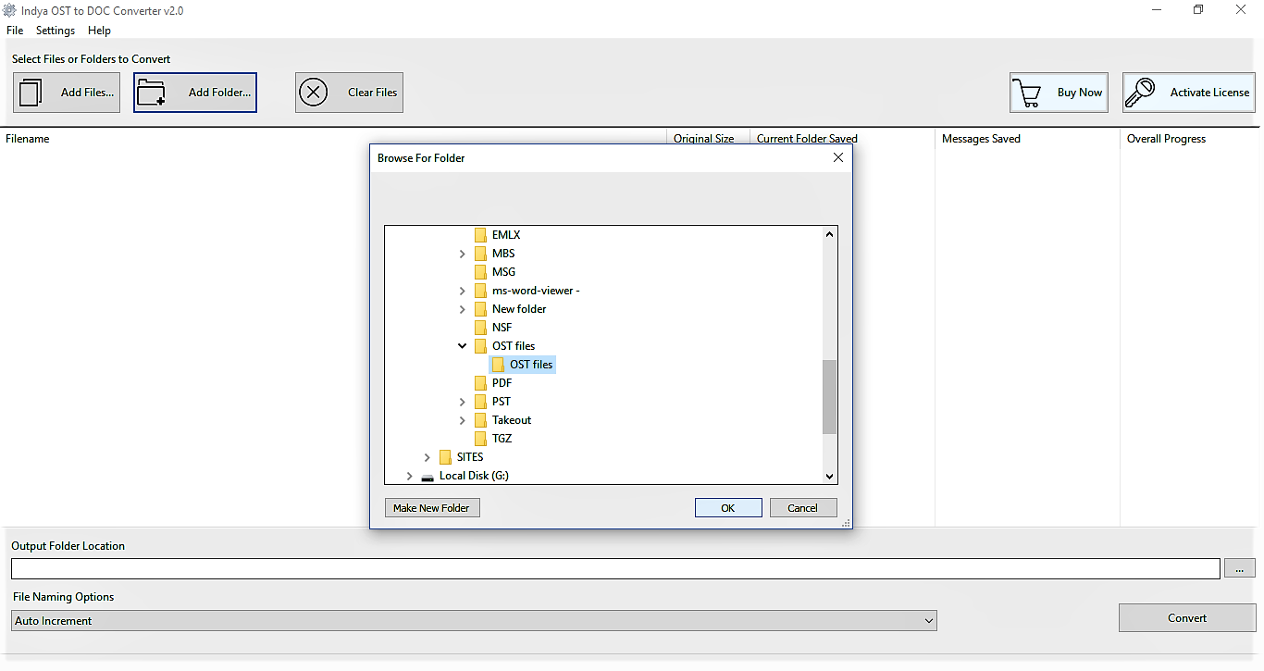Viewport: 1264px width, 671px height.
Task: Click the Output Folder Location text field
Action: (615, 568)
